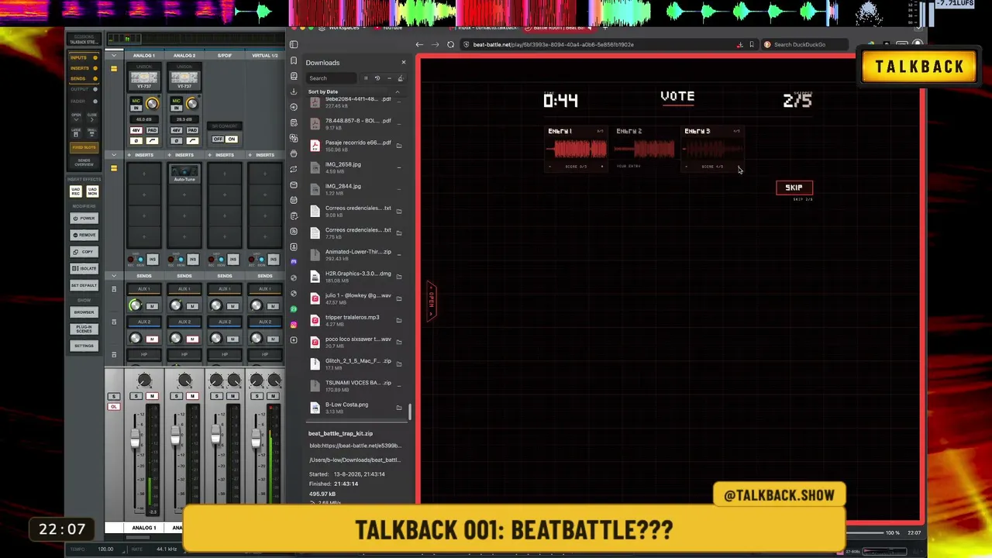
Task: Open Plug-In Scenes in Console
Action: [84, 329]
